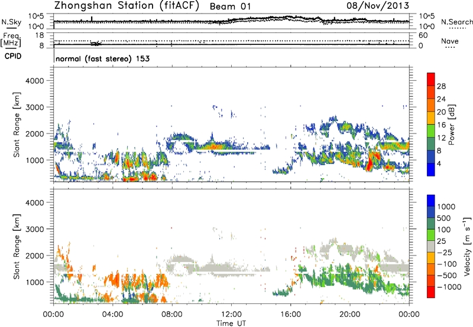
Task: Click the Nave axis value 60
Action: pos(423,35)
